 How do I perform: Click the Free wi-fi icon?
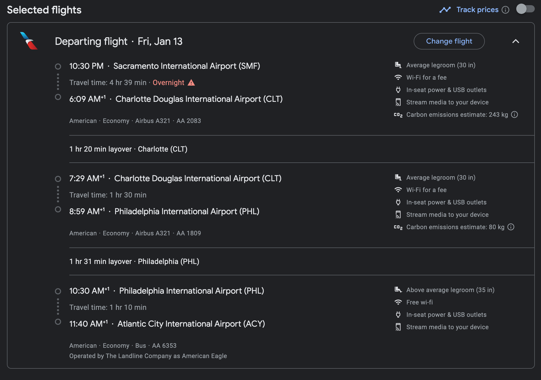[398, 302]
